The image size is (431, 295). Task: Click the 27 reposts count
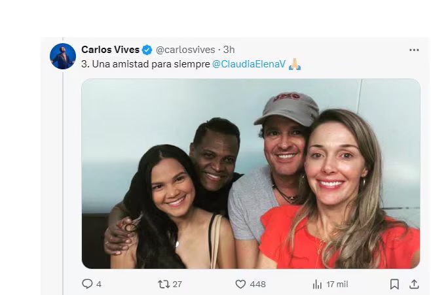click(178, 284)
